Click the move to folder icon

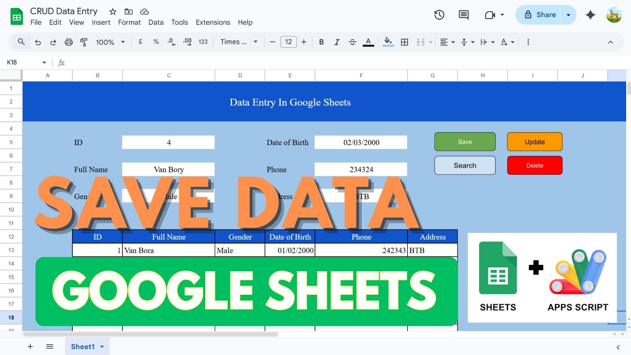(129, 11)
